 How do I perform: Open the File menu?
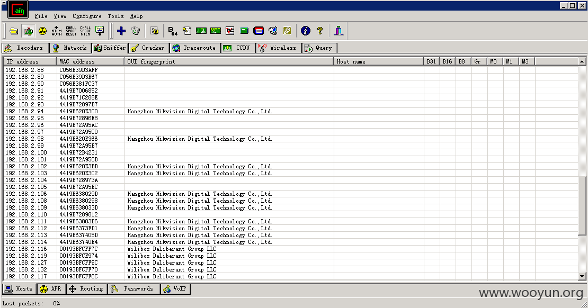click(41, 16)
